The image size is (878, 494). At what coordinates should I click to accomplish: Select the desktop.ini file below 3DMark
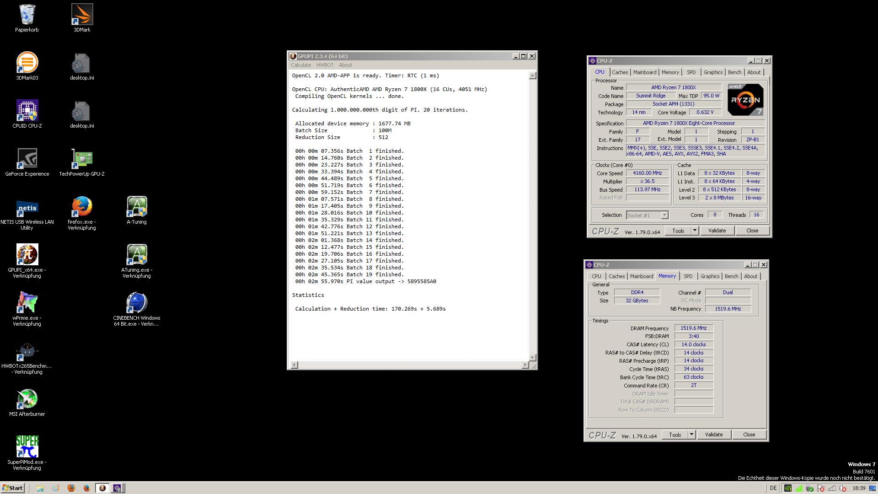(82, 66)
